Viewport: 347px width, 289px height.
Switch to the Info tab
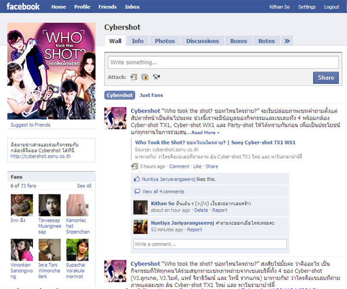coord(138,41)
